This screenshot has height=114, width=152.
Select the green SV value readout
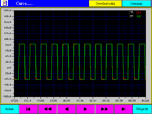[139, 16]
